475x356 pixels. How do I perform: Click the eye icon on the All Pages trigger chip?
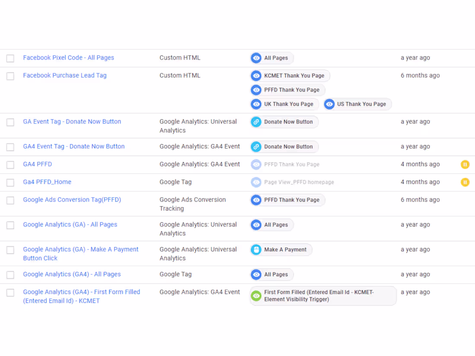pos(256,58)
